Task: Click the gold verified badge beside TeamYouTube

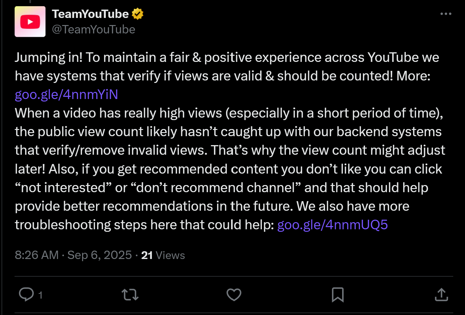Action: pos(137,14)
